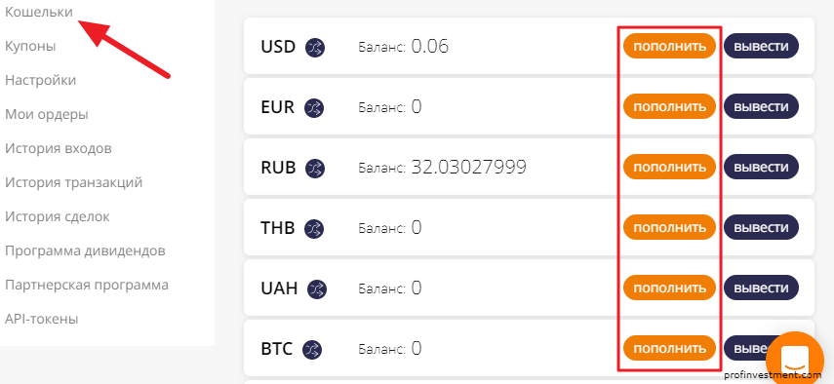The height and width of the screenshot is (384, 834).
Task: Click the exchange icon next to USD
Action: pyautogui.click(x=315, y=47)
